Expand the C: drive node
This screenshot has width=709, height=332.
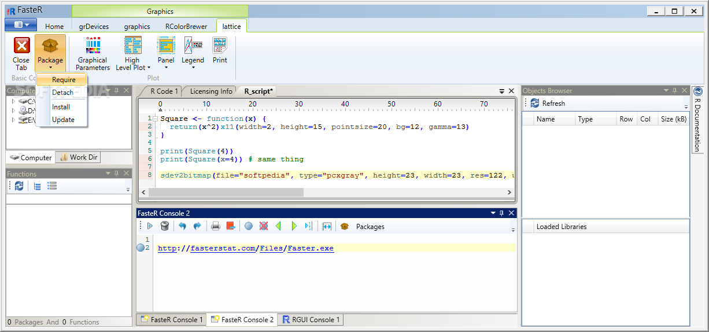point(13,101)
